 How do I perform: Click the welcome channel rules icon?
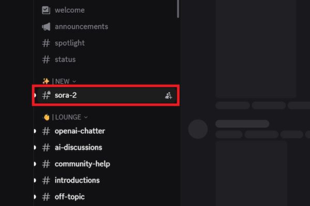46,10
